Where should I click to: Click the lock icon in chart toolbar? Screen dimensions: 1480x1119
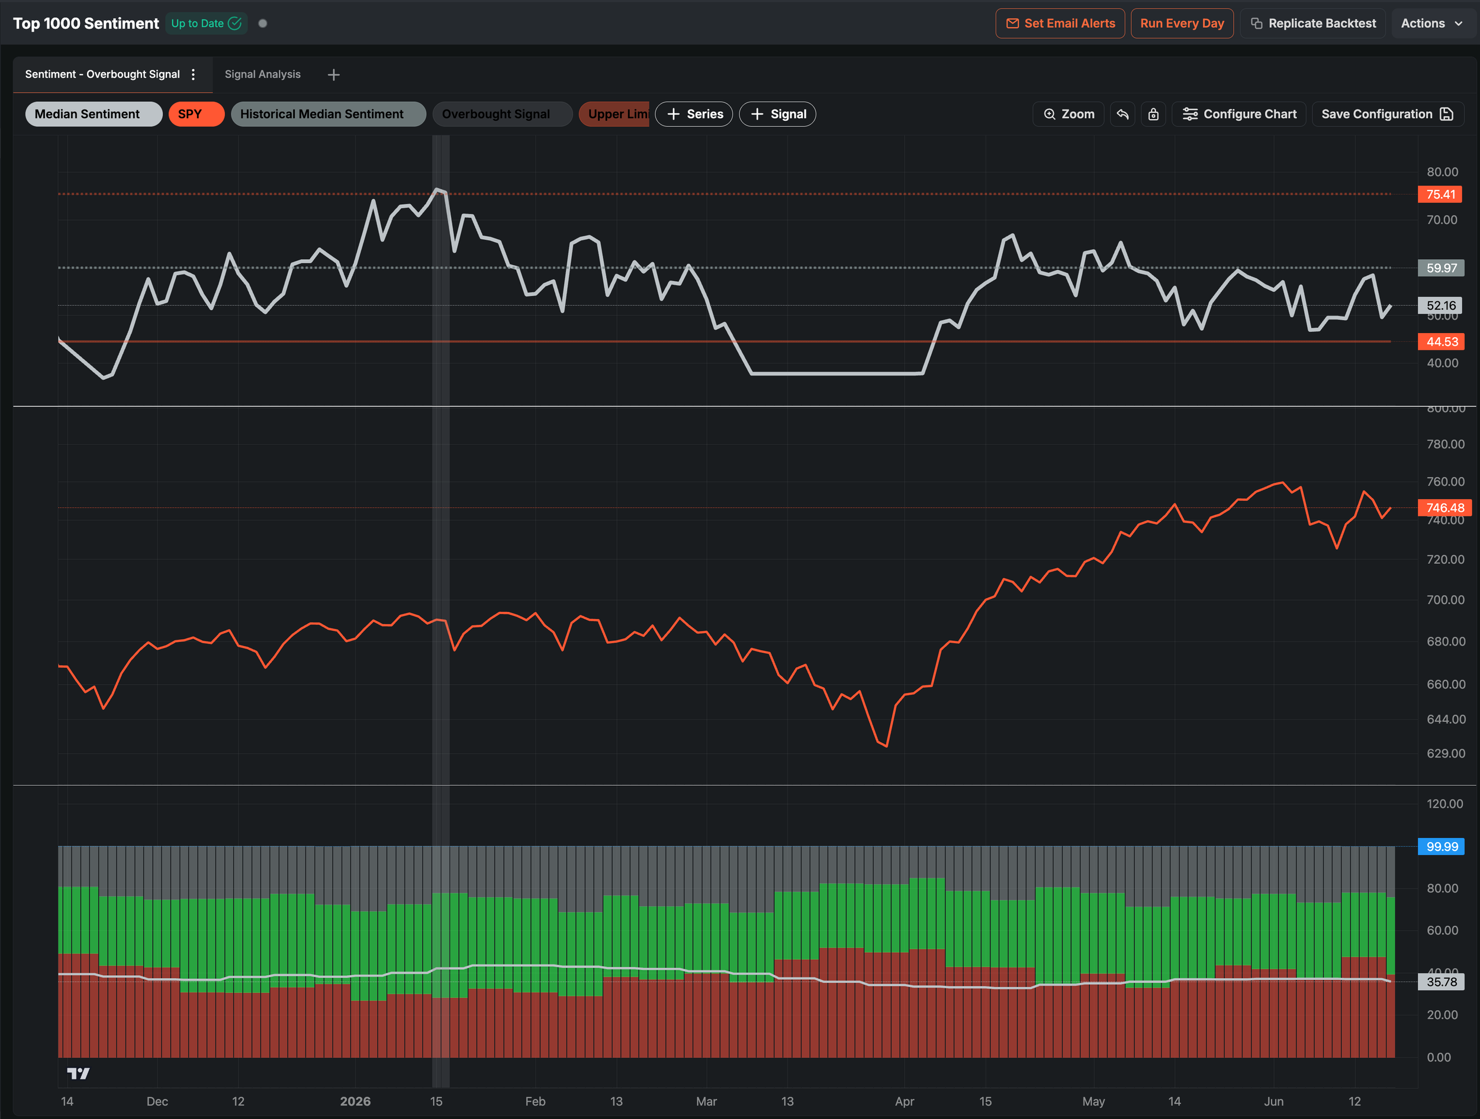tap(1153, 114)
